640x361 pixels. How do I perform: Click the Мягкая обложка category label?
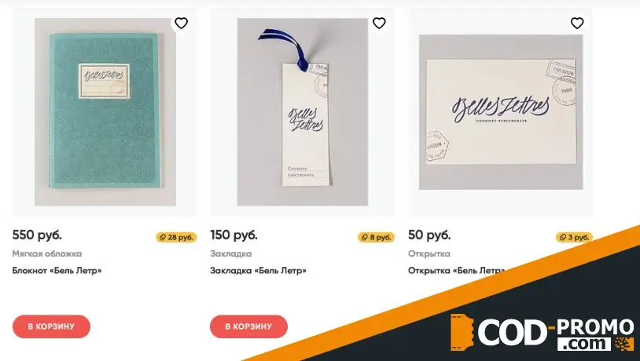47,253
